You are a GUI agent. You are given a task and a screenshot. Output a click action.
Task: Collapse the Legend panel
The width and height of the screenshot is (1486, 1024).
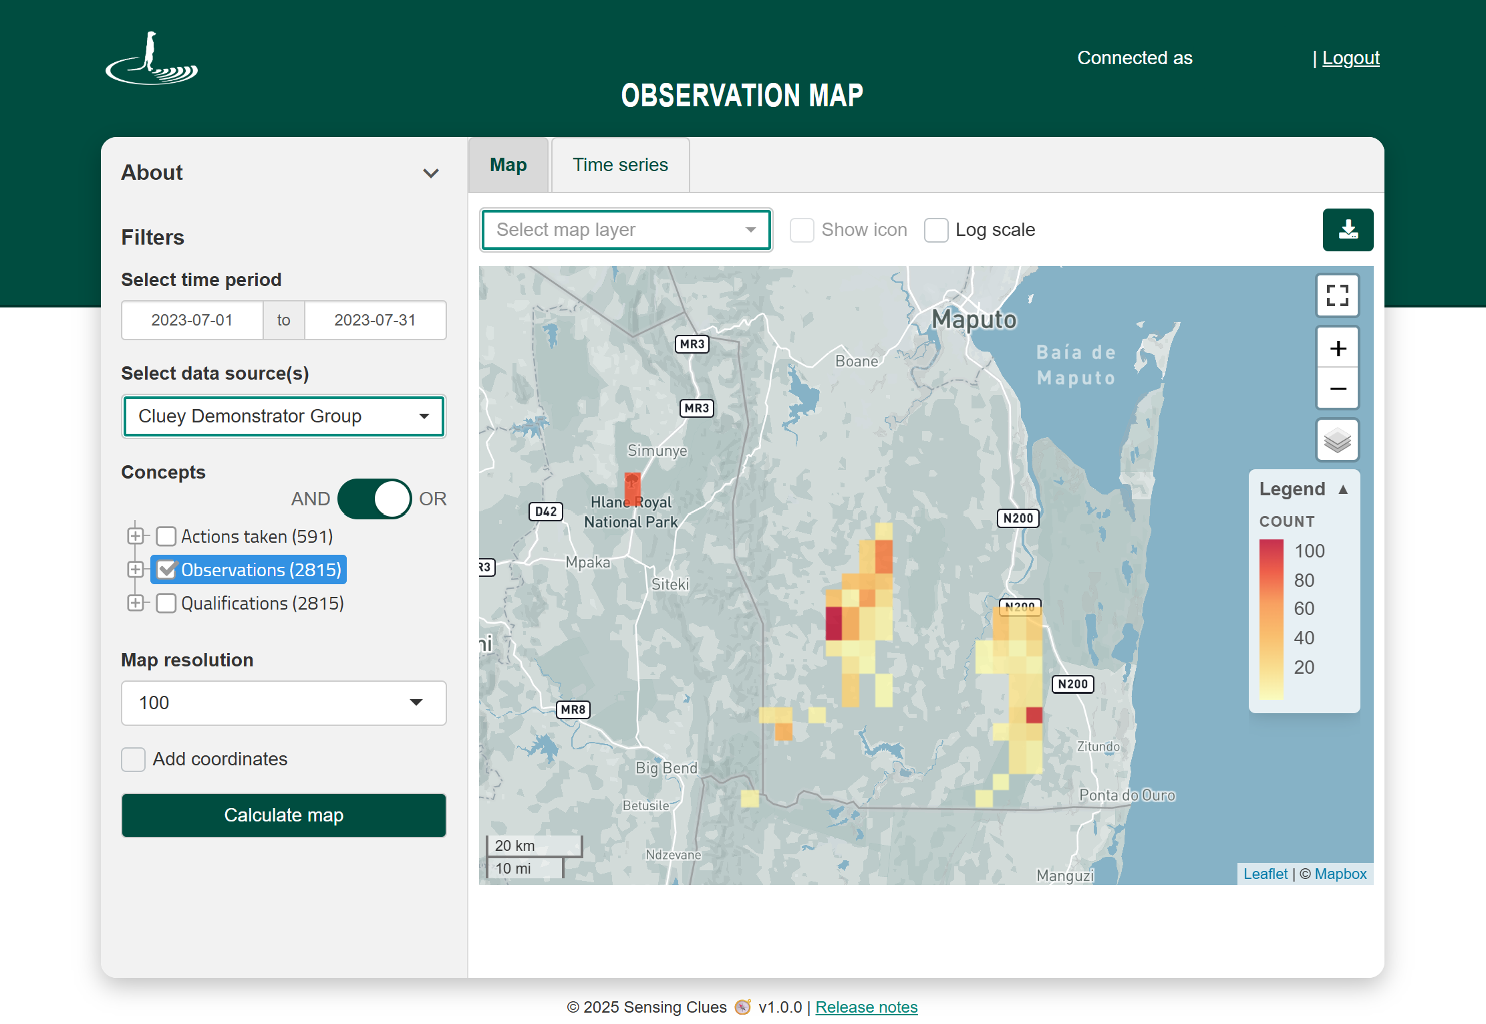click(x=1343, y=489)
